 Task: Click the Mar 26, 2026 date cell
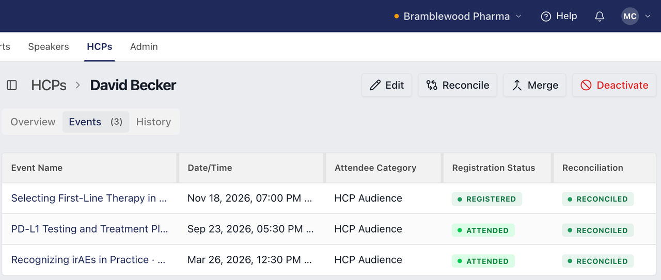[x=250, y=260]
